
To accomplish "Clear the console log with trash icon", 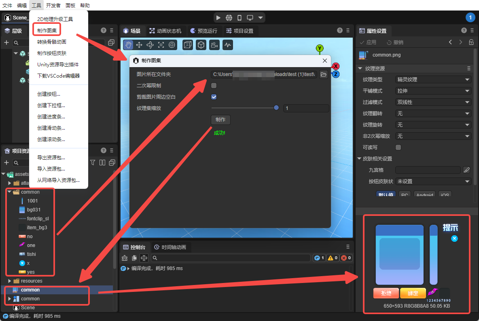I will tap(125, 258).
